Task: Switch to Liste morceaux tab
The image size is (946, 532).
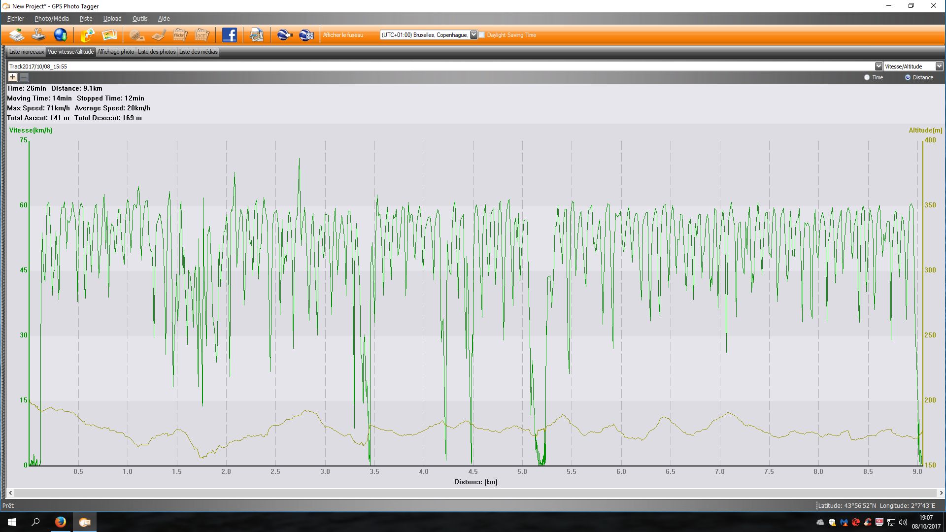Action: [x=27, y=52]
